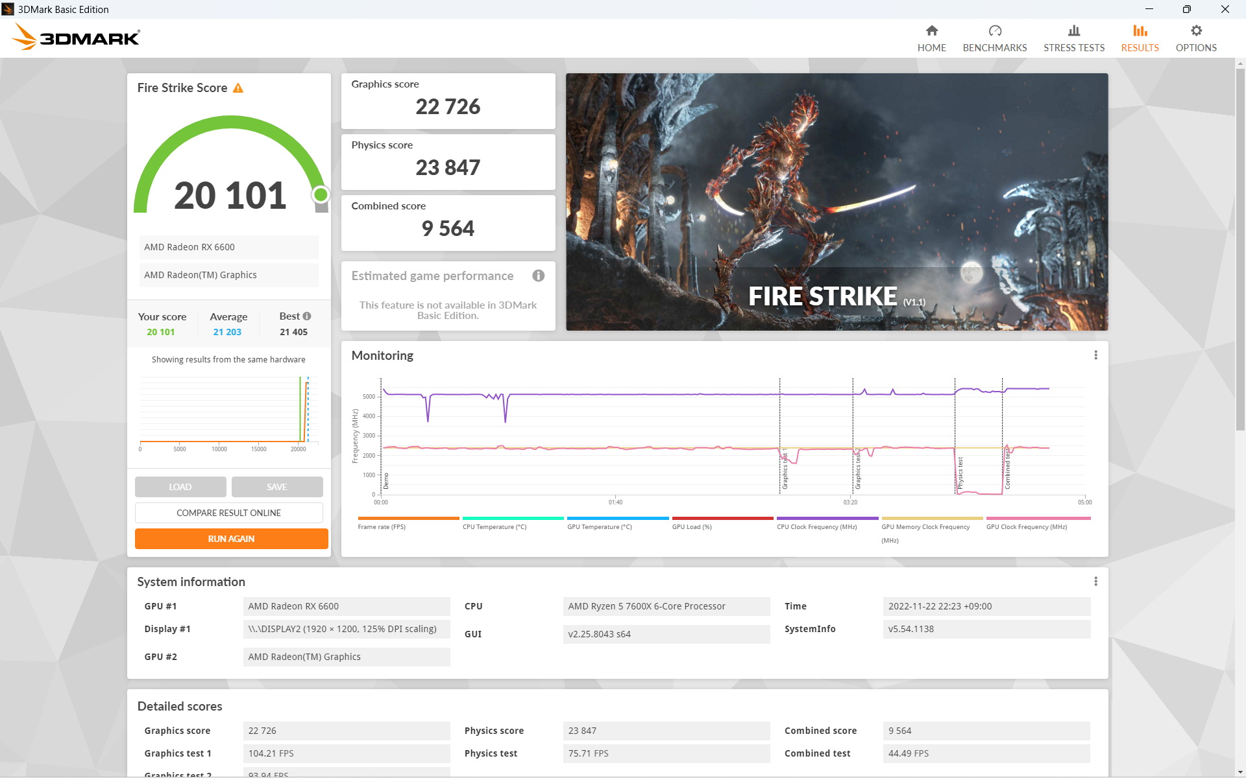Click Combined test value 44.49 FPS
This screenshot has height=778, width=1246.
pos(986,753)
